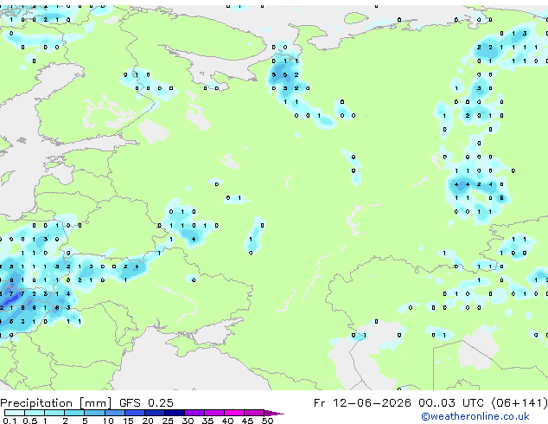Viewport: 548px width, 424px height.
Task: Click the '(06+141)' forecast run text
Action: 519,403
